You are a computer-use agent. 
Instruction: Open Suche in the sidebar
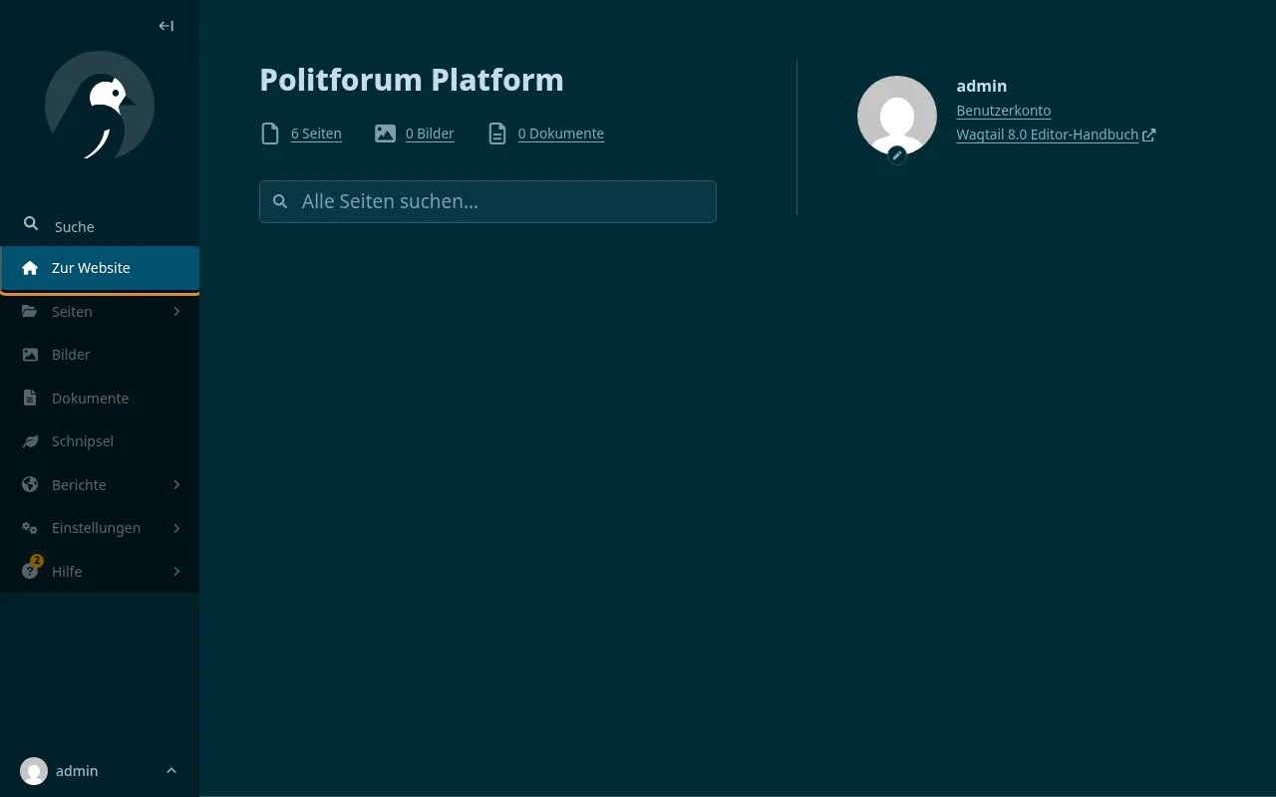[100, 226]
